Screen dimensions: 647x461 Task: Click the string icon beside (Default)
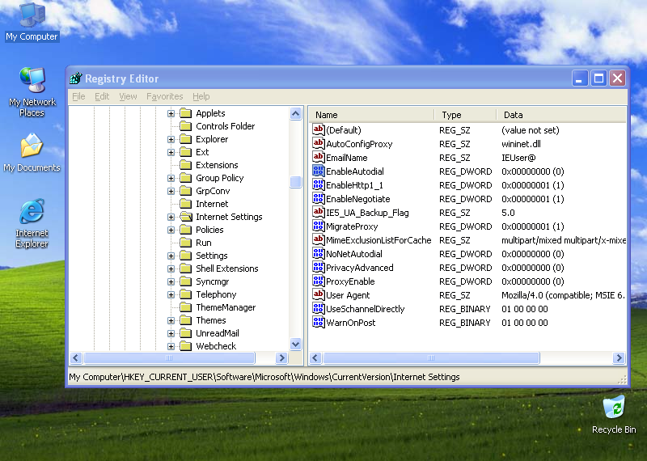point(318,129)
